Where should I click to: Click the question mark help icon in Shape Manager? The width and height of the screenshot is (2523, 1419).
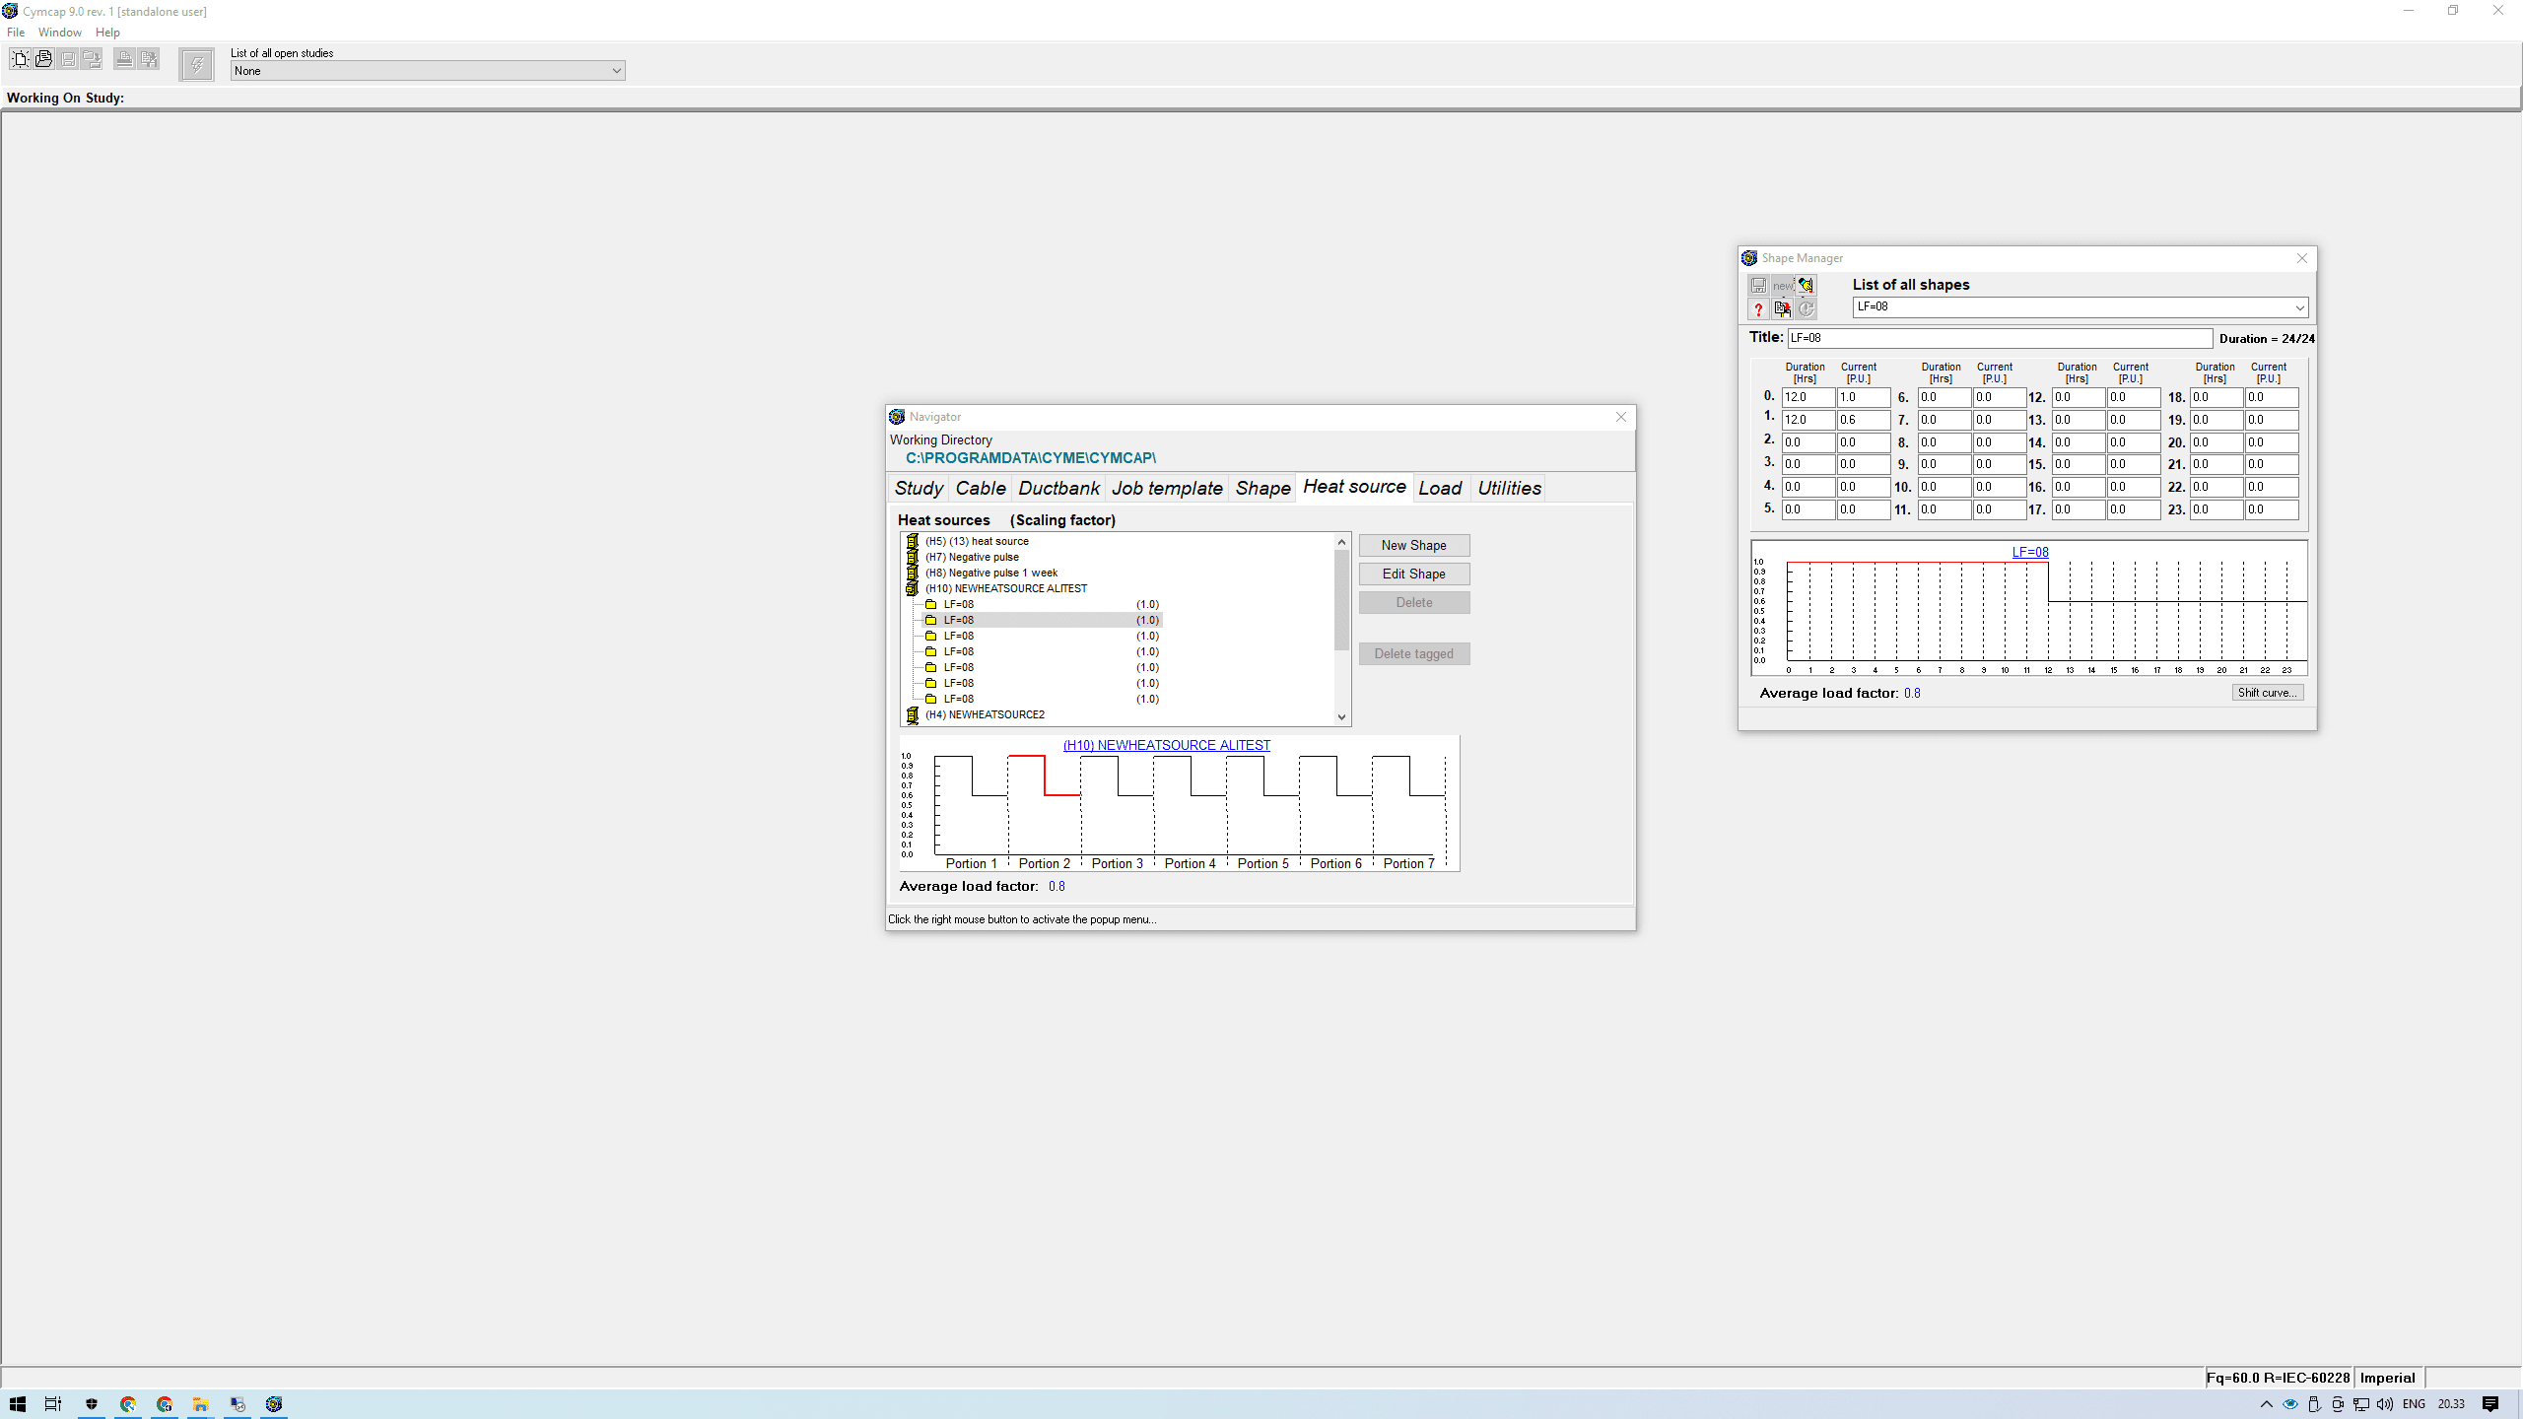pyautogui.click(x=1758, y=309)
